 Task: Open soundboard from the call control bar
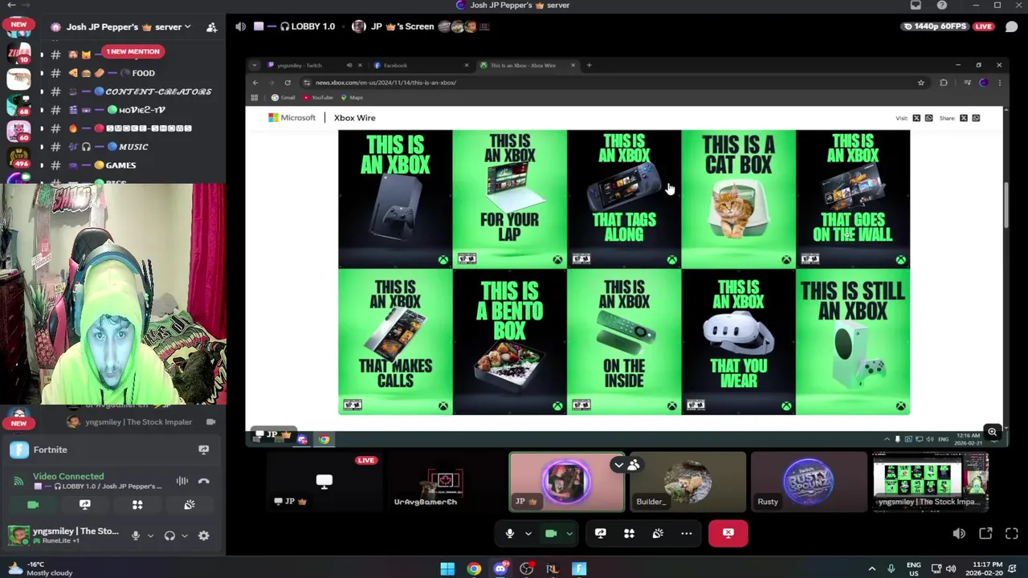(x=658, y=533)
